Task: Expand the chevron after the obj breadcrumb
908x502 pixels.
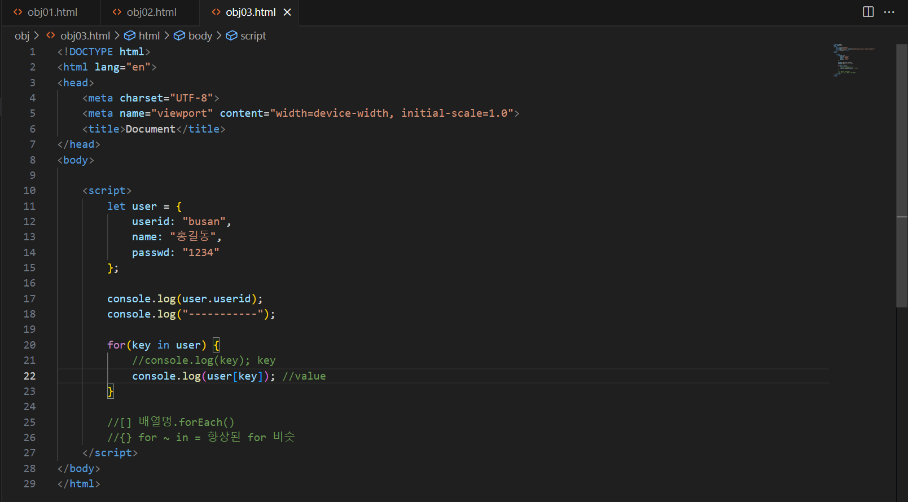Action: [37, 36]
